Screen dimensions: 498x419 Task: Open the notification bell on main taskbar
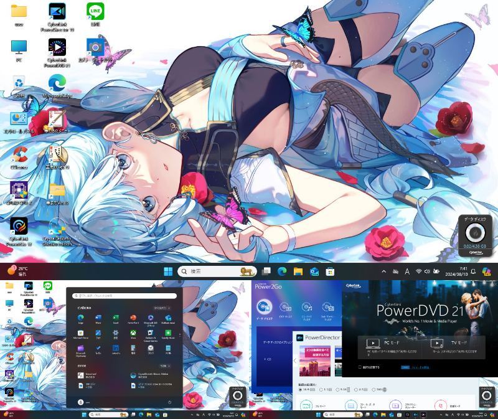click(x=473, y=271)
